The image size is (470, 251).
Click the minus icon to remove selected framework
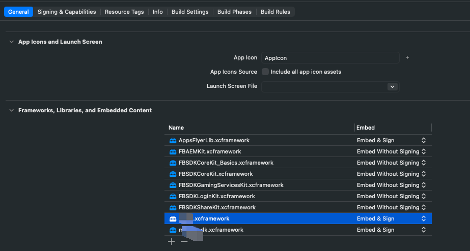click(x=184, y=242)
